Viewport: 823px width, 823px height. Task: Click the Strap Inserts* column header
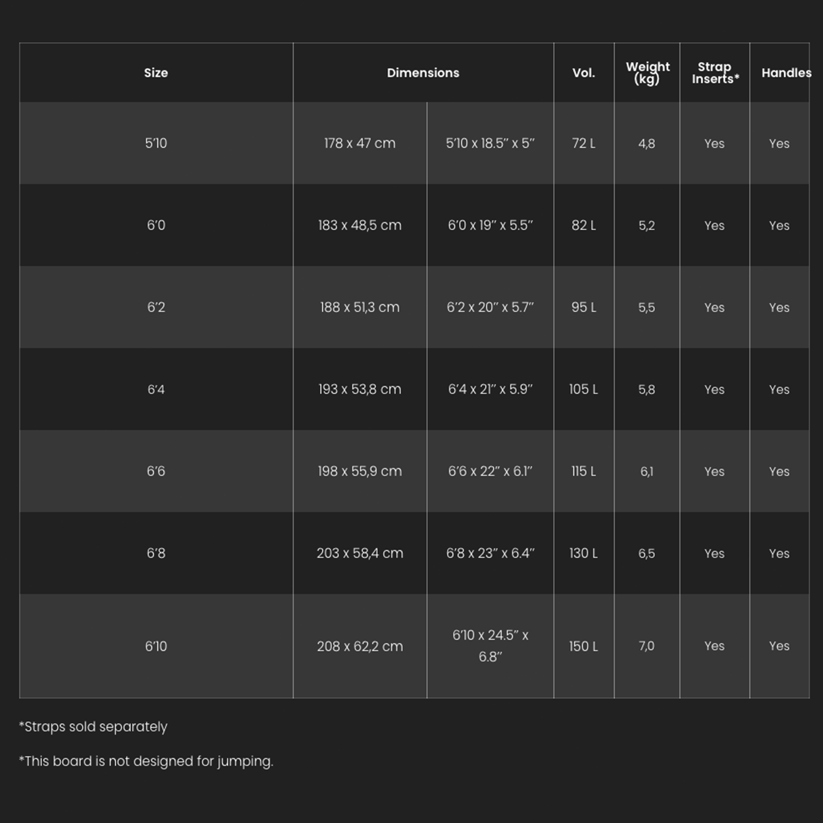[715, 73]
